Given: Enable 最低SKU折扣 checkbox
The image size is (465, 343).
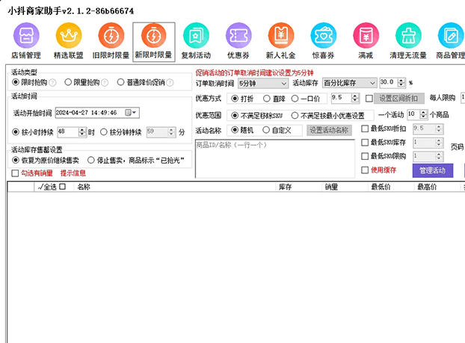Looking at the screenshot, I should 365,129.
